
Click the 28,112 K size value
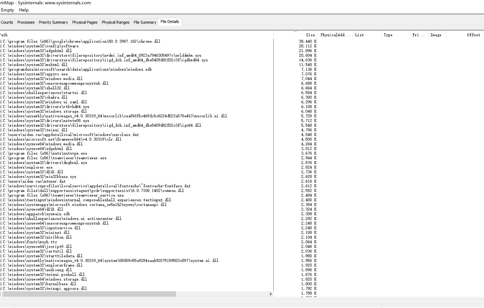click(x=308, y=46)
